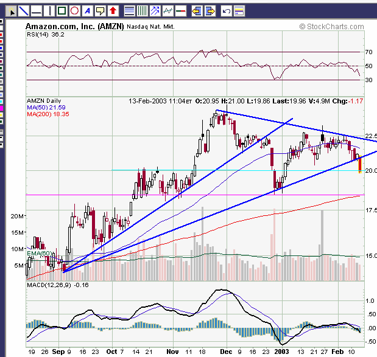Click the 'RSI(14) 36.2' indicator label
The image size is (377, 357).
pos(46,35)
